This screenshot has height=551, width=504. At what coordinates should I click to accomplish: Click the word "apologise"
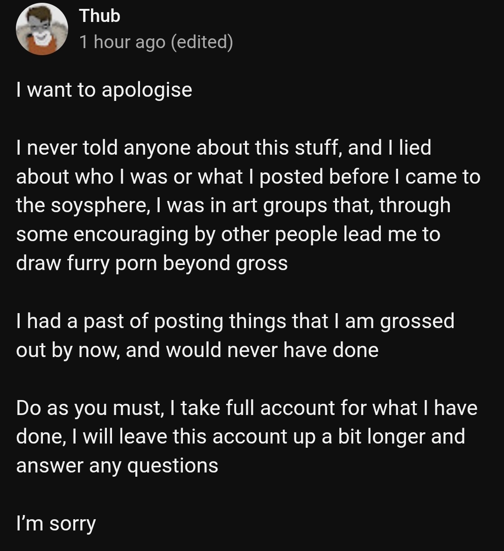coord(147,90)
